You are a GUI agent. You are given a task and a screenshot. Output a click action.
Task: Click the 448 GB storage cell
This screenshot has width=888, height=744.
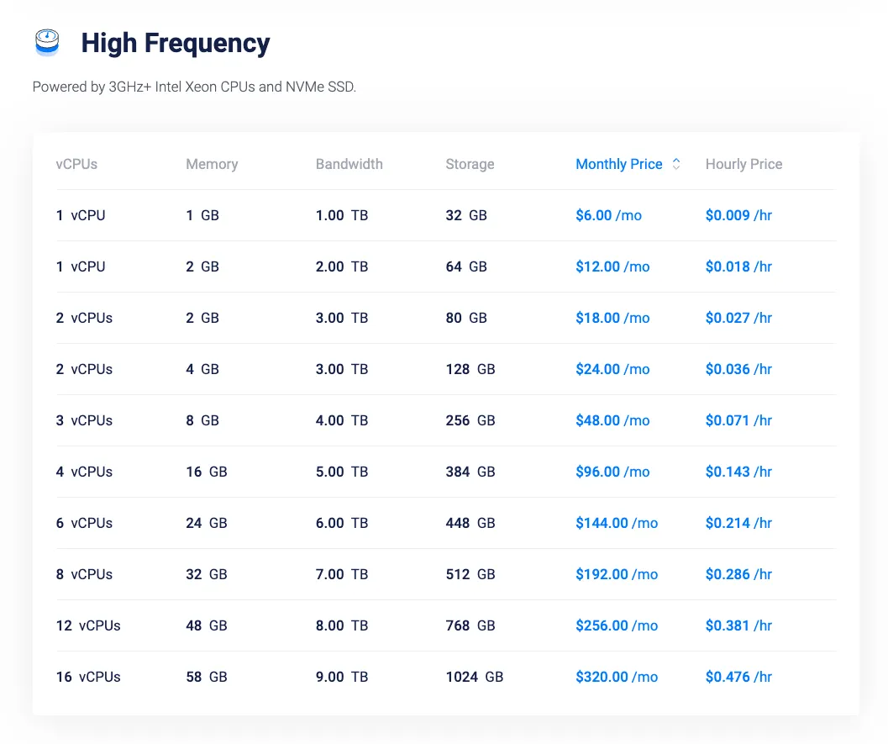pos(470,523)
